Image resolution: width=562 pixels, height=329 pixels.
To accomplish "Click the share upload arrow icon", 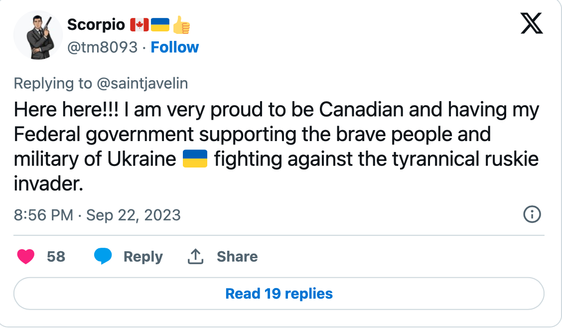I will coord(195,257).
